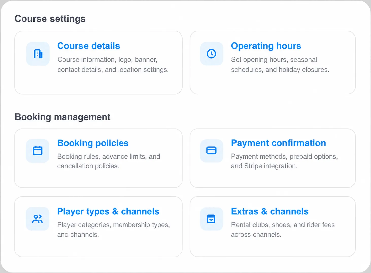Screen dimensions: 371x273
Task: Open Player types & channels
Action: (108, 212)
